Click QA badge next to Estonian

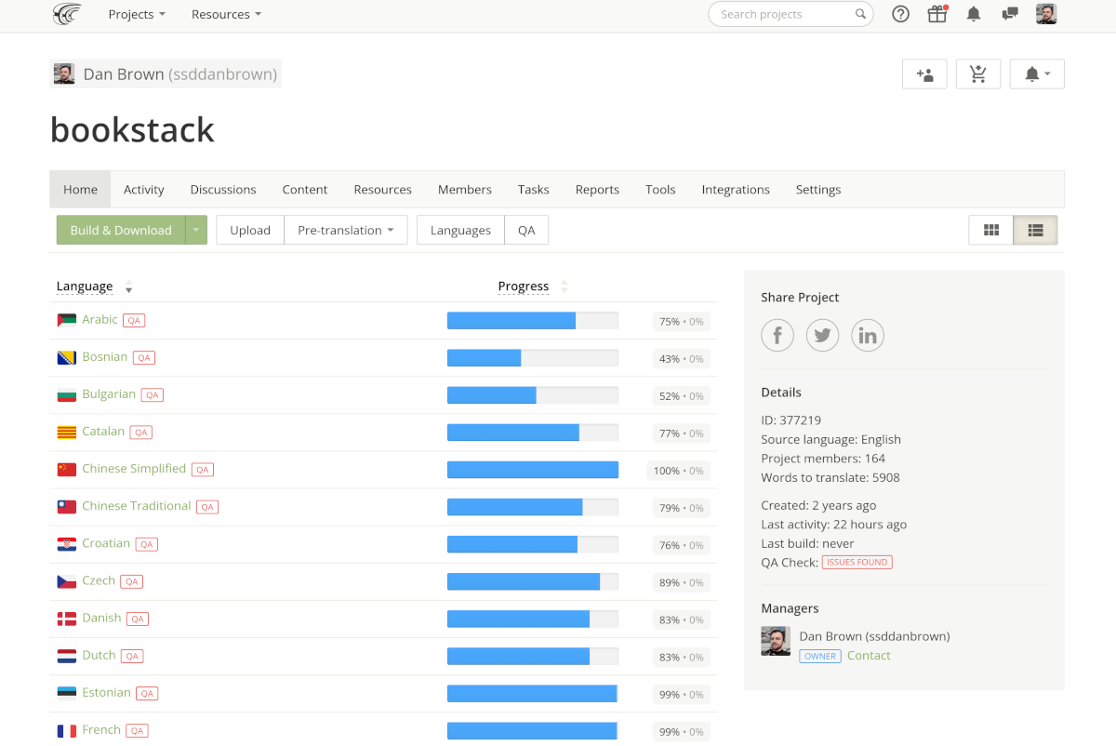(147, 693)
